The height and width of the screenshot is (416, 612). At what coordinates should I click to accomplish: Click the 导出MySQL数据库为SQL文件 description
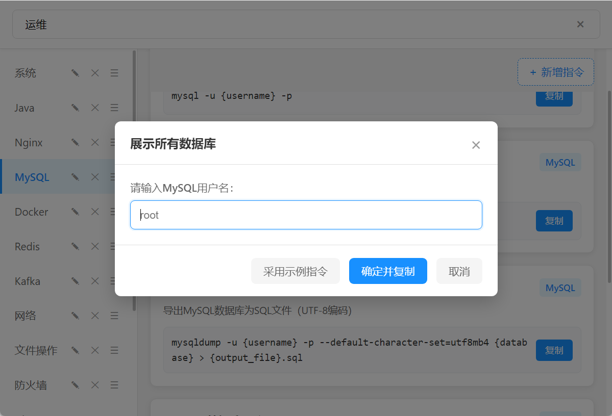click(x=258, y=310)
